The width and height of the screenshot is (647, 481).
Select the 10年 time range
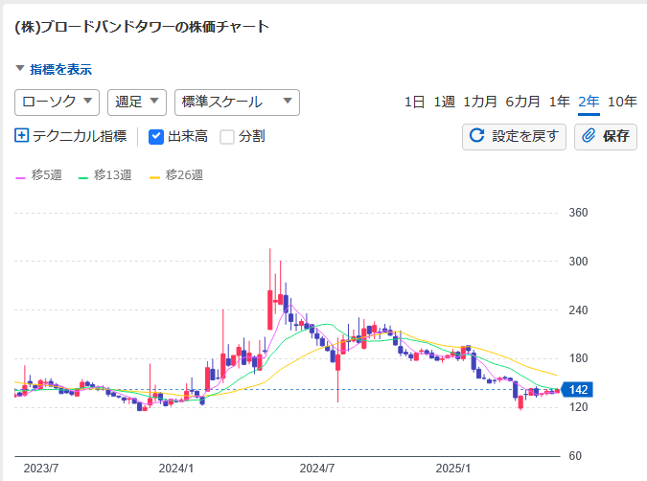(622, 102)
